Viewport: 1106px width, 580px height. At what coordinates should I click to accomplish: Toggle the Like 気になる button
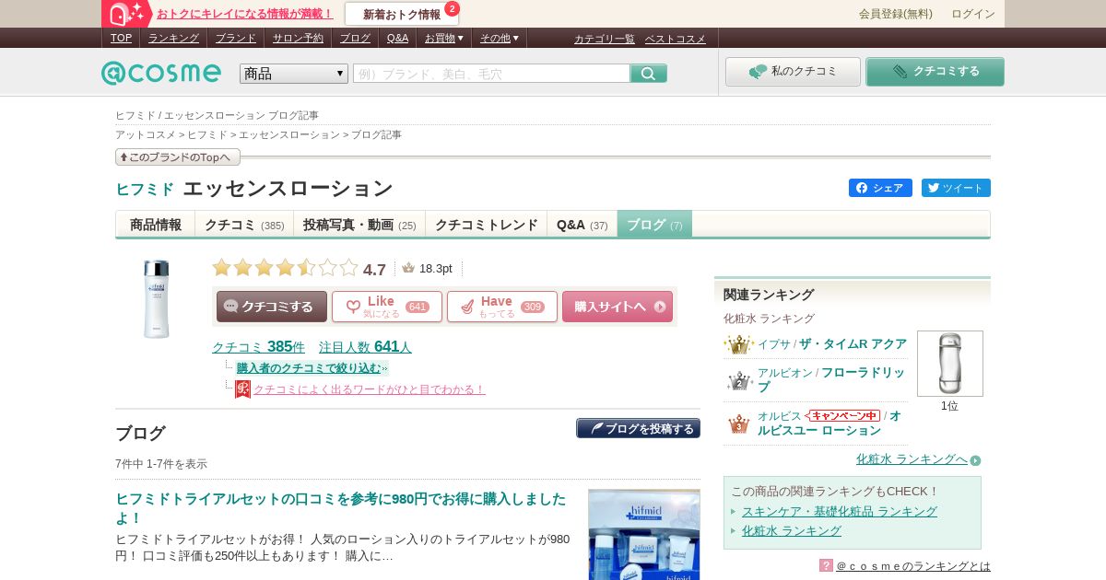pyautogui.click(x=387, y=307)
